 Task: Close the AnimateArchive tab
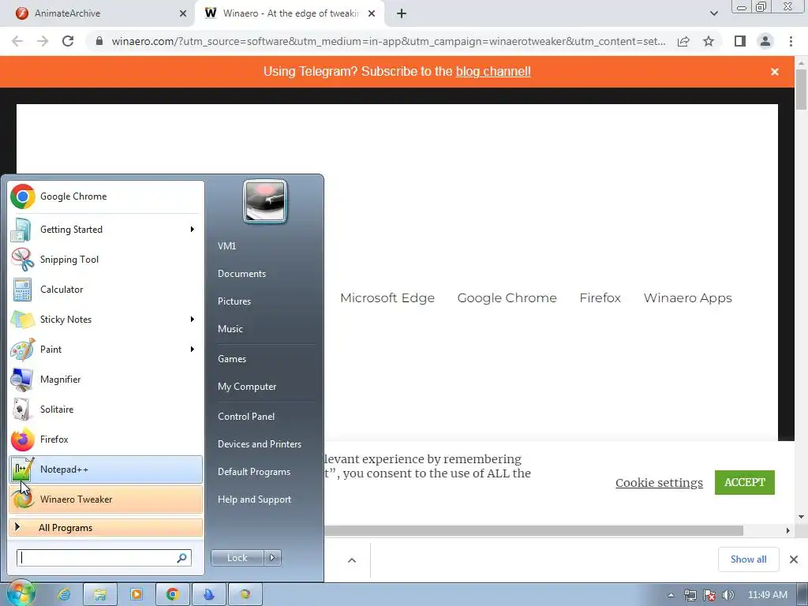point(183,13)
